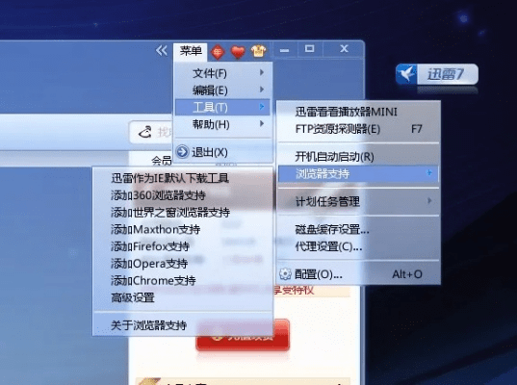This screenshot has width=517, height=385.
Task: Expand arrow next to 编辑(E)
Action: click(x=262, y=90)
